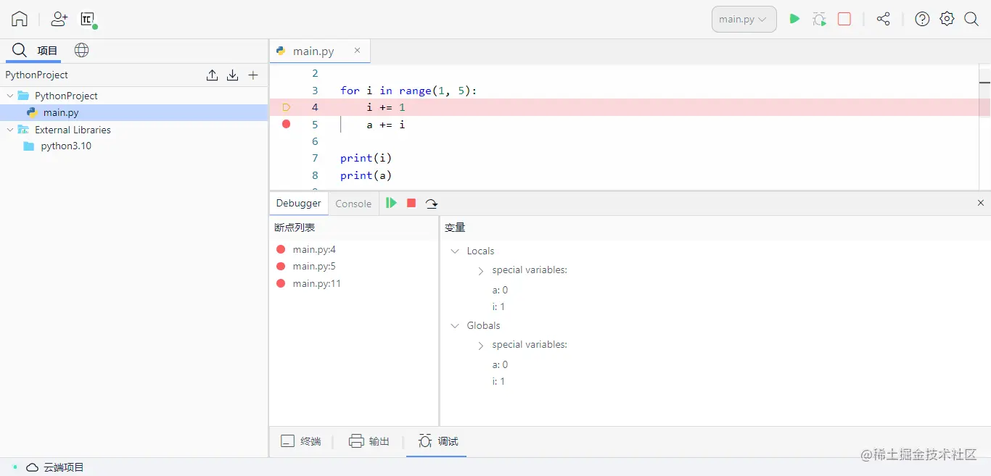Select the Locals i: 1 variable
The image size is (991, 476).
[498, 306]
